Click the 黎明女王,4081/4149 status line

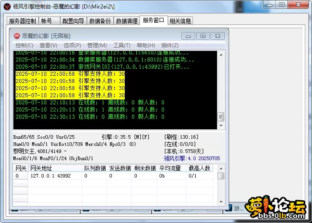pyautogui.click(x=40, y=151)
